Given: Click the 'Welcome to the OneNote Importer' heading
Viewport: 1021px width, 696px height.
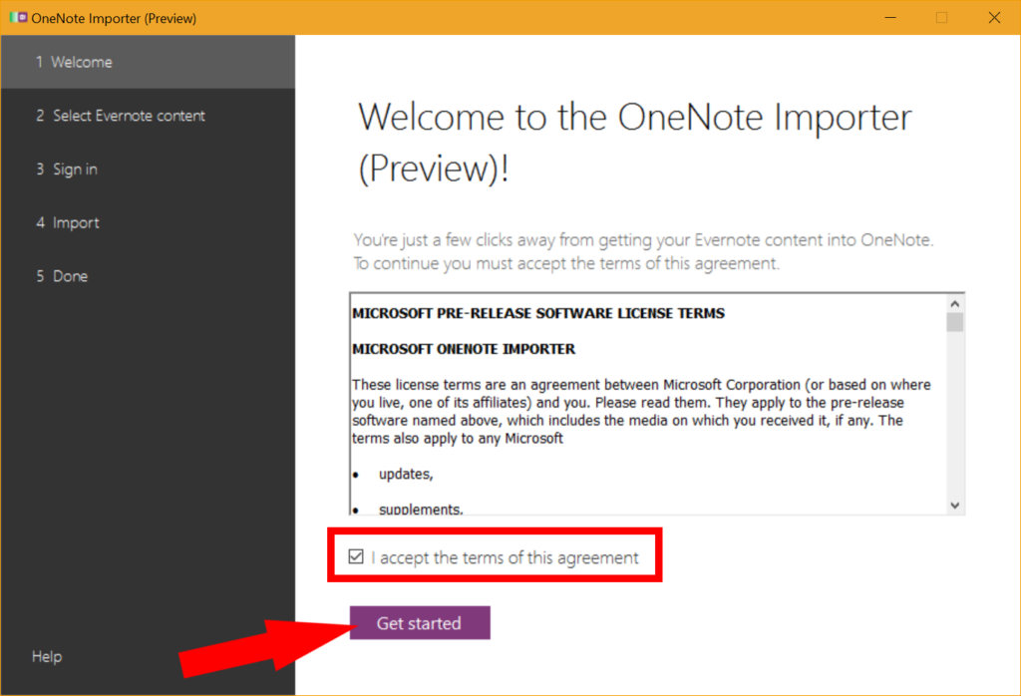Looking at the screenshot, I should click(x=634, y=143).
